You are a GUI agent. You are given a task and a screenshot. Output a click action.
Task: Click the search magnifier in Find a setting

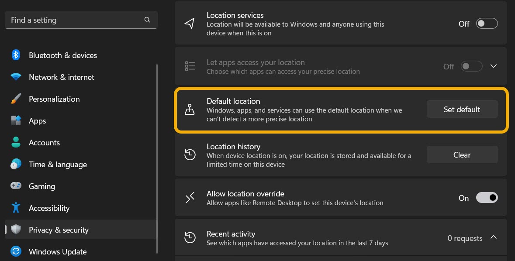point(147,20)
